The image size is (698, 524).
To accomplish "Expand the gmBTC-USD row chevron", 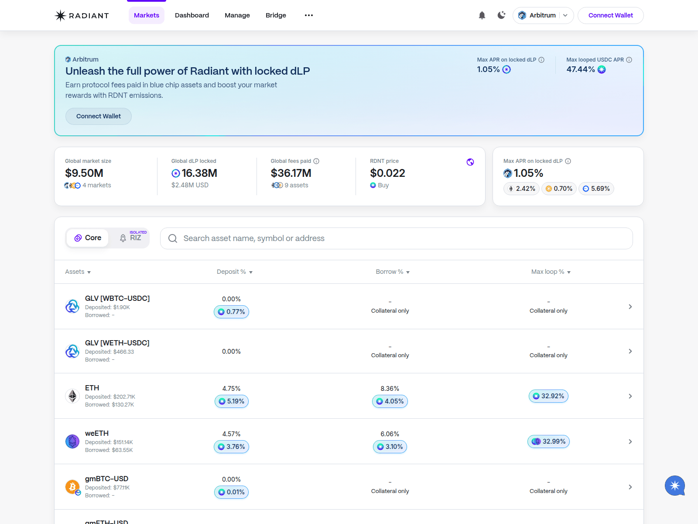I will 630,487.
